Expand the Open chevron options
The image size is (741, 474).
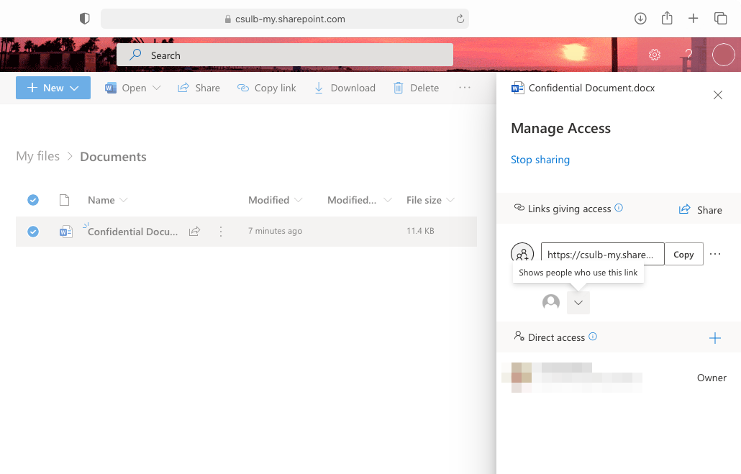point(156,88)
